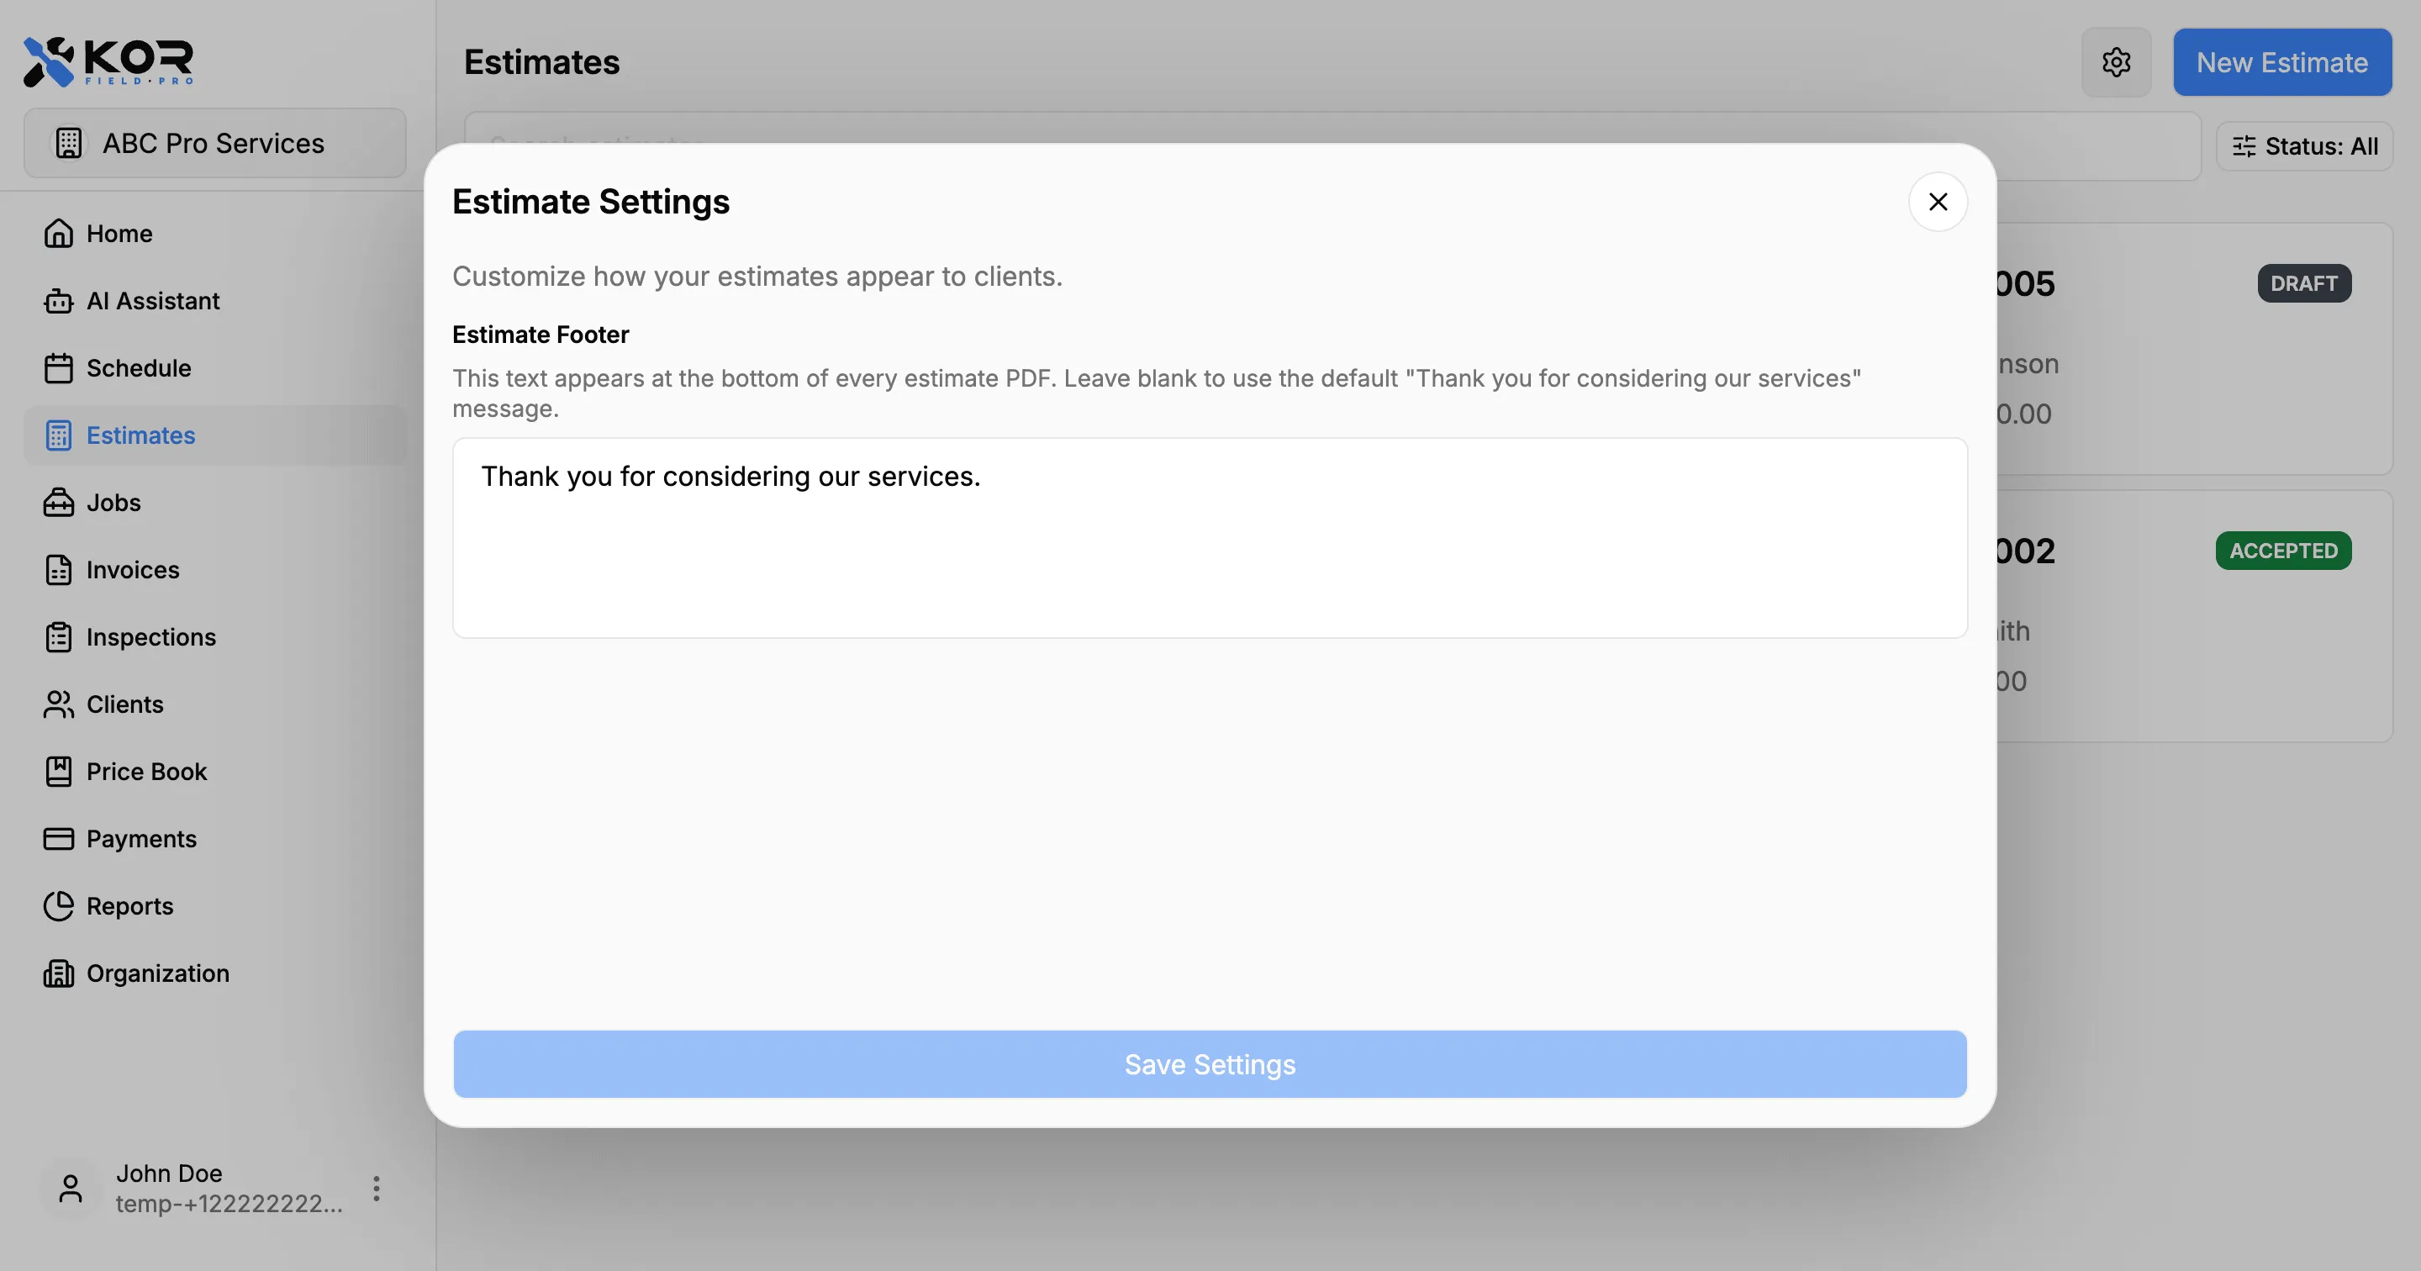Select the Inspections clipboard icon

[58, 636]
